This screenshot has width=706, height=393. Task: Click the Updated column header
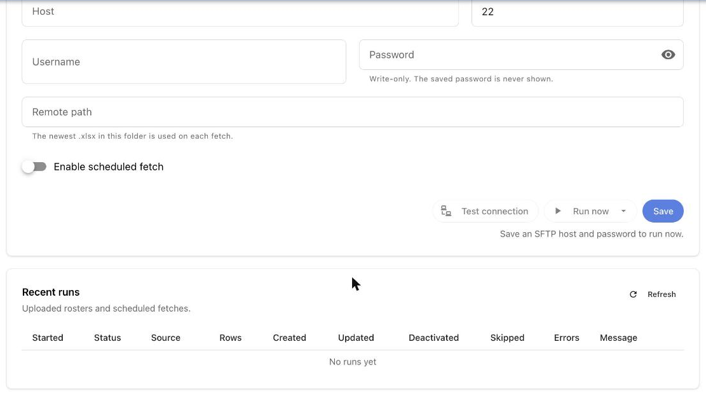coord(356,338)
